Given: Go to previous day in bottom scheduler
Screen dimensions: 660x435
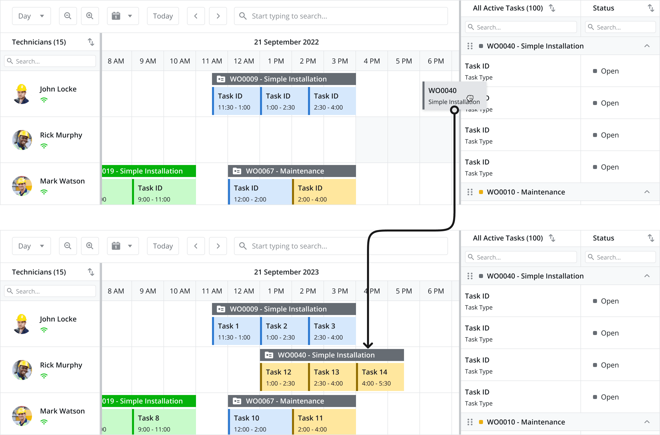Looking at the screenshot, I should click(196, 246).
